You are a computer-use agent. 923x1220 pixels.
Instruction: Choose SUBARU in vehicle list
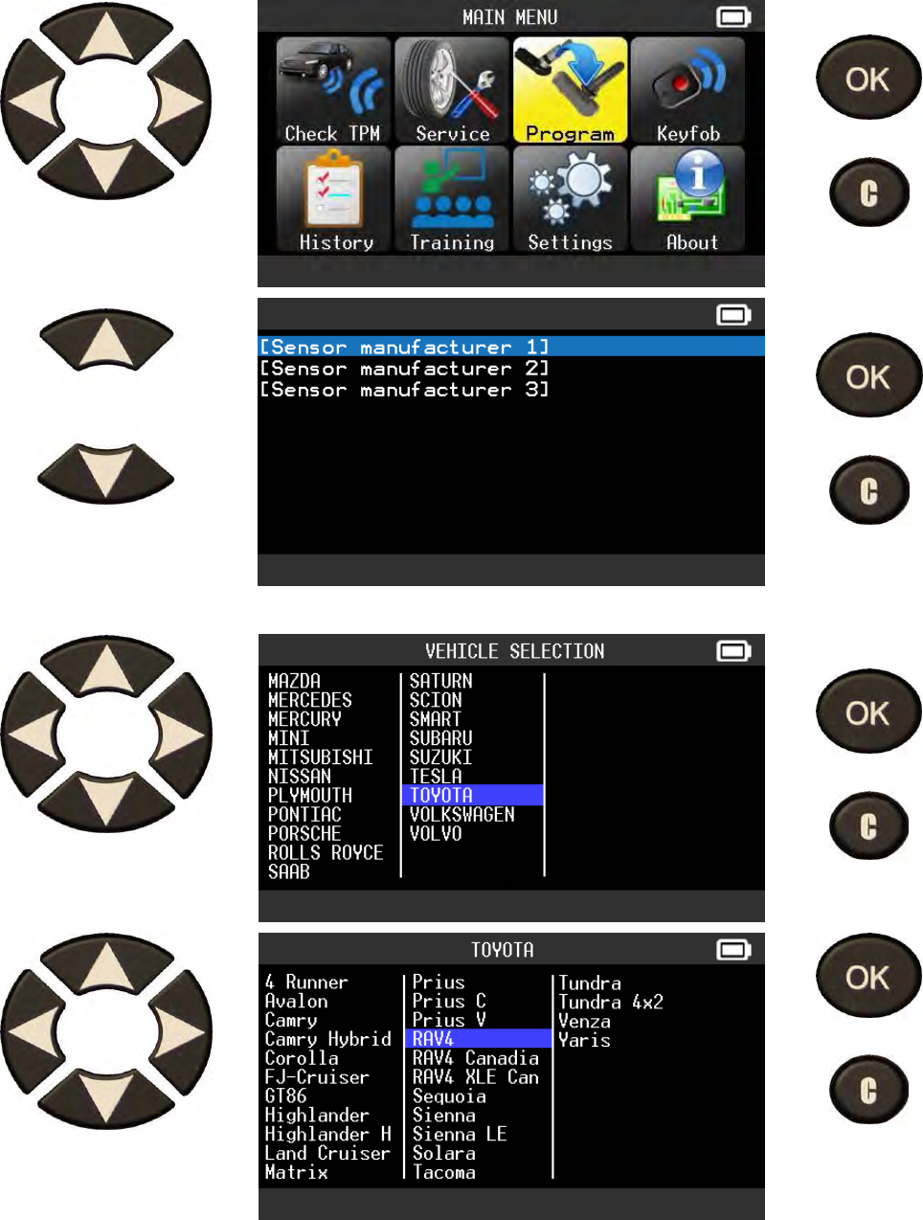440,738
